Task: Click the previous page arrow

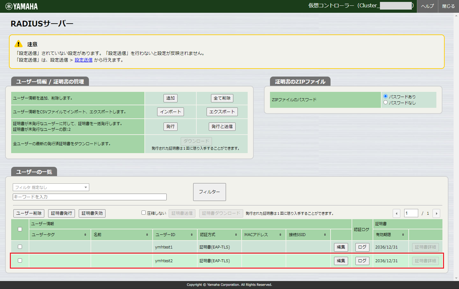Action: coord(396,213)
